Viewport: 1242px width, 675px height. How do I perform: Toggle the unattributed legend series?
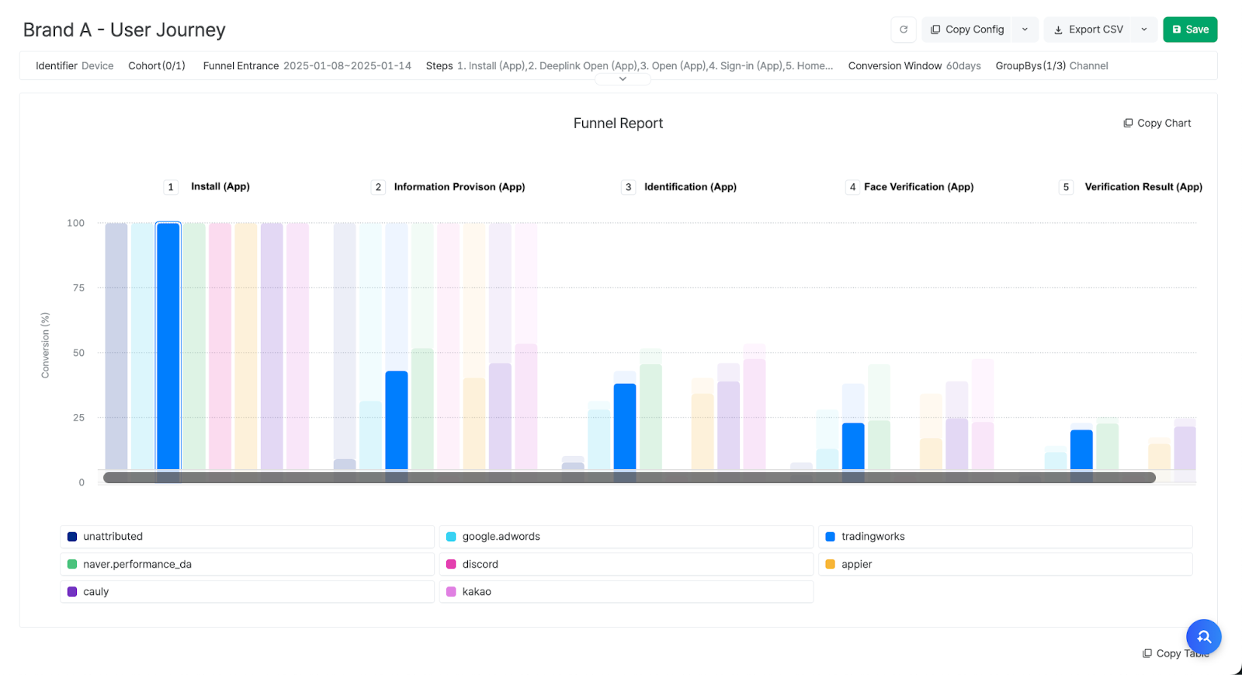113,537
